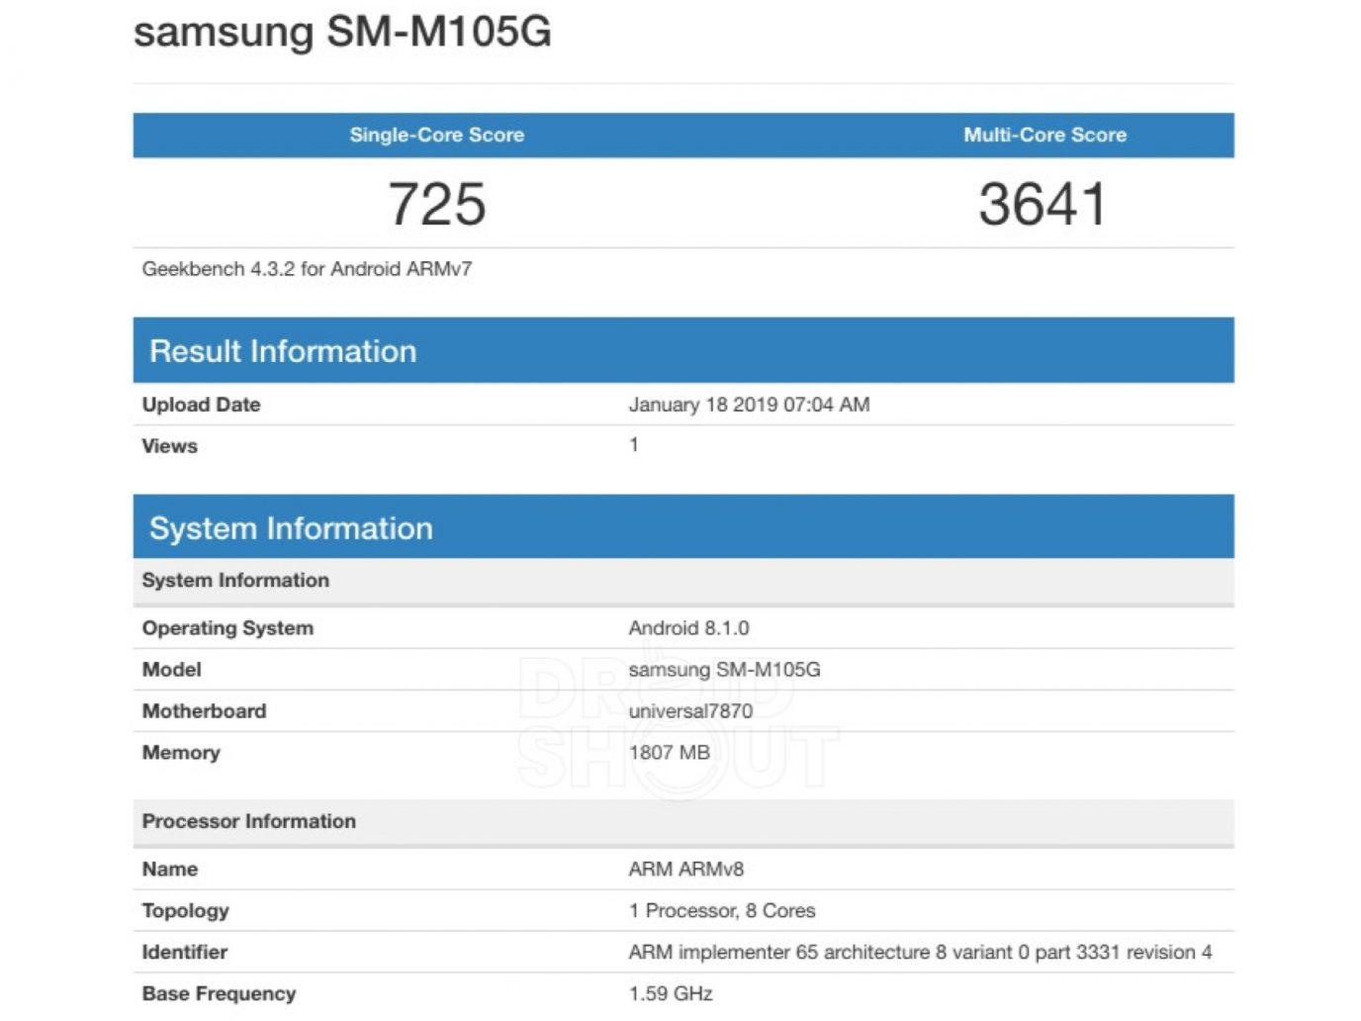Click the Operating System label

coord(227,628)
